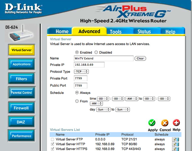The image size is (192, 151).
Task: Open the Status tab
Action: (x=144, y=32)
